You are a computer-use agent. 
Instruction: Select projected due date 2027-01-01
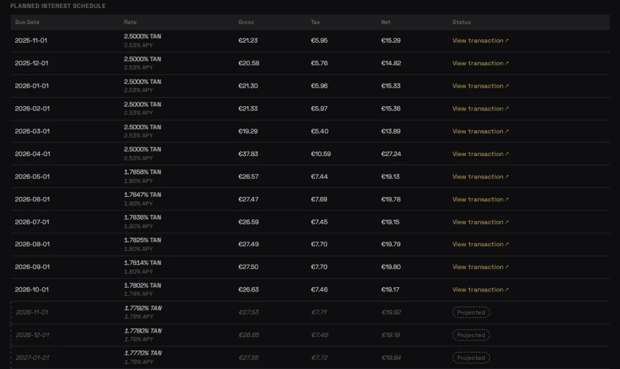[x=33, y=358]
